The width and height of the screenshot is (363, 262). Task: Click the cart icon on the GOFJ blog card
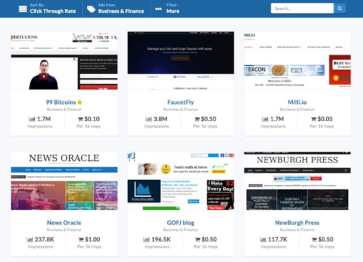(198, 239)
